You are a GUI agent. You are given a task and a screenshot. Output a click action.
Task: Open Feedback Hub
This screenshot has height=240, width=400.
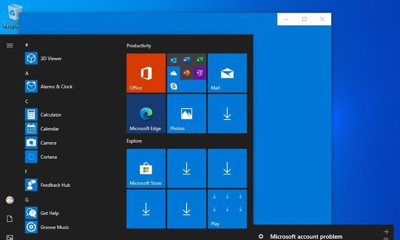pyautogui.click(x=48, y=185)
